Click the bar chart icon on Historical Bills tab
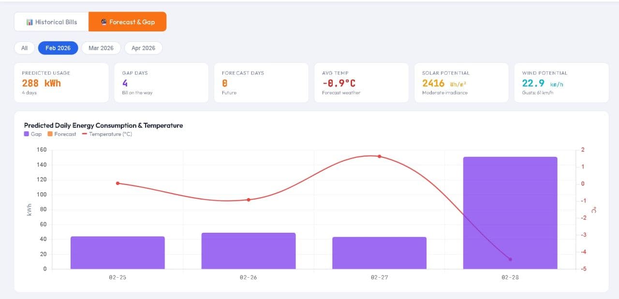Image resolution: width=619 pixels, height=299 pixels. [x=30, y=22]
